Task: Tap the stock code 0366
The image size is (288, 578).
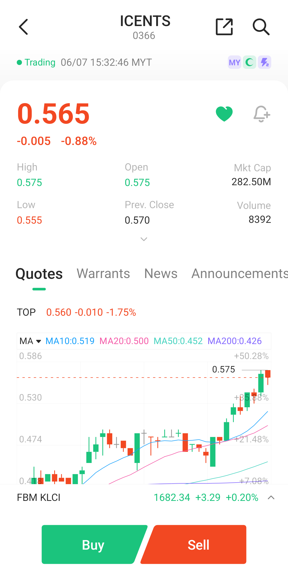Action: click(x=144, y=36)
